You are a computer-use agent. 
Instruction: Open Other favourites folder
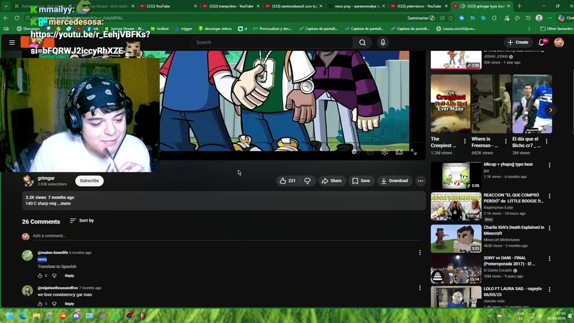pos(557,29)
